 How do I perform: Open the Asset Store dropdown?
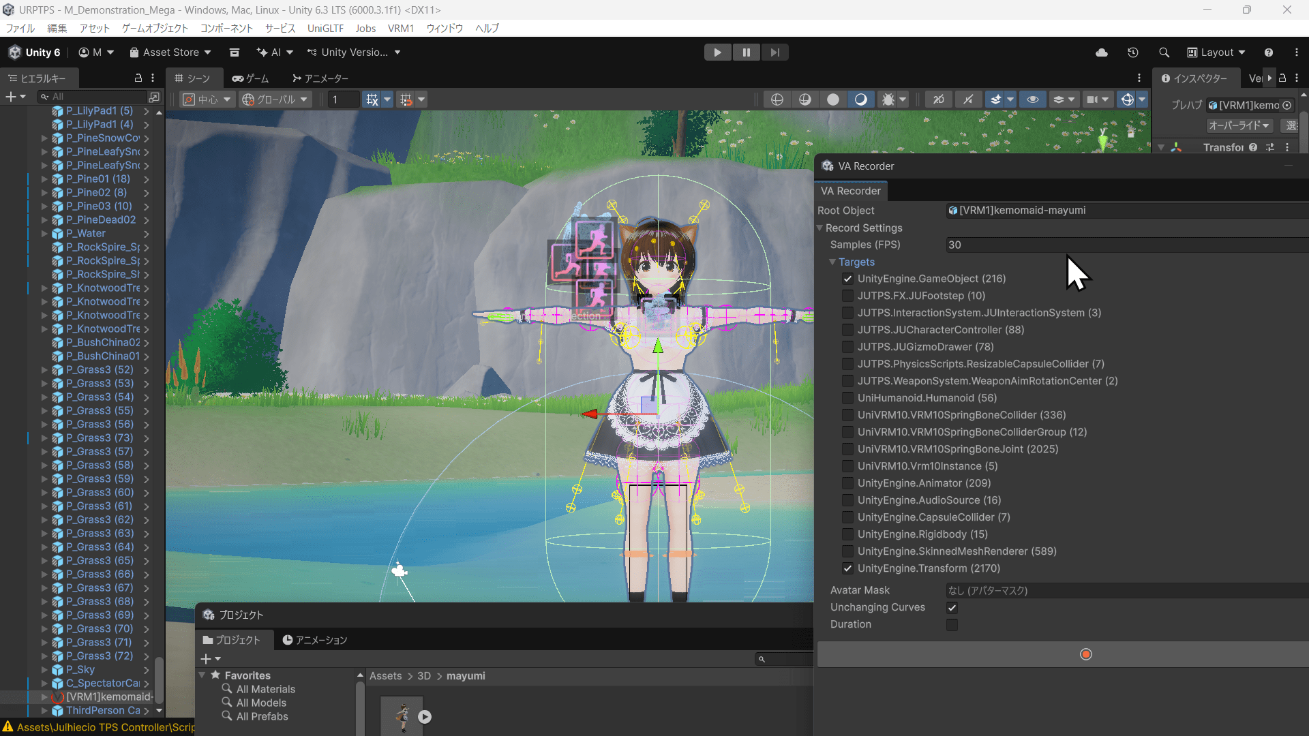tap(170, 52)
